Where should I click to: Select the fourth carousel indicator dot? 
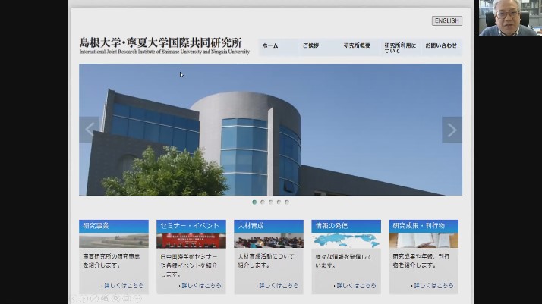pyautogui.click(x=279, y=202)
